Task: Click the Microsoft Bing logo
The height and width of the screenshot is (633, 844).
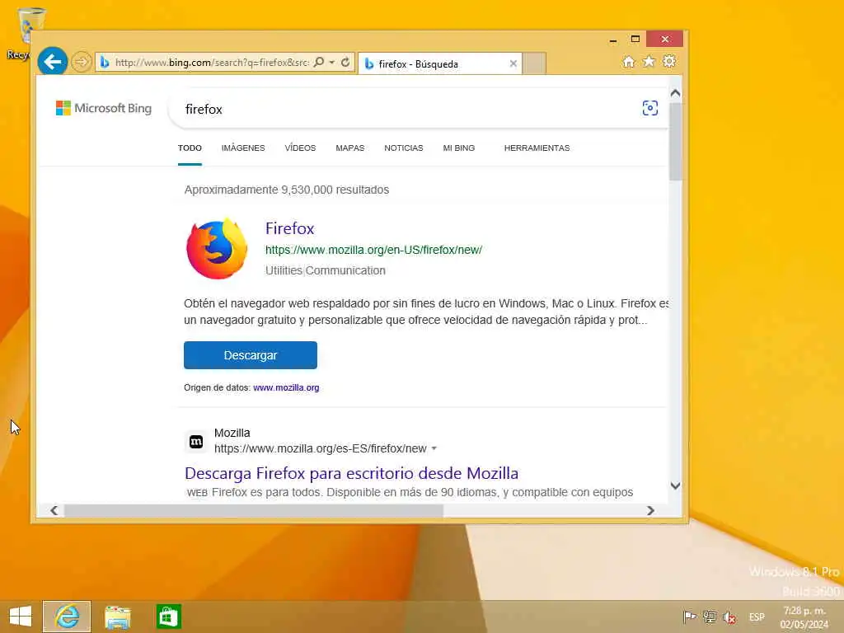Action: (x=104, y=108)
